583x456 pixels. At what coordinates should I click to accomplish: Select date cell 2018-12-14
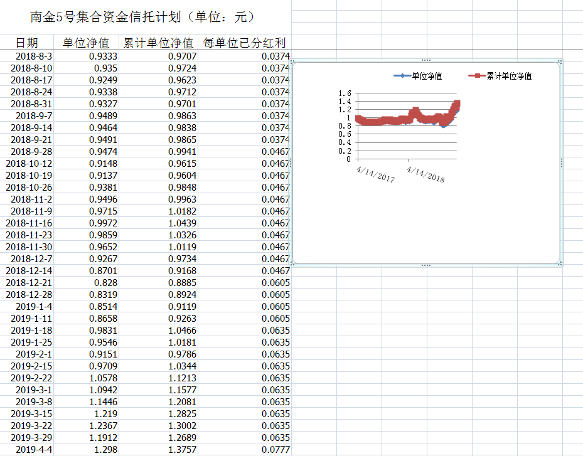tap(27, 270)
